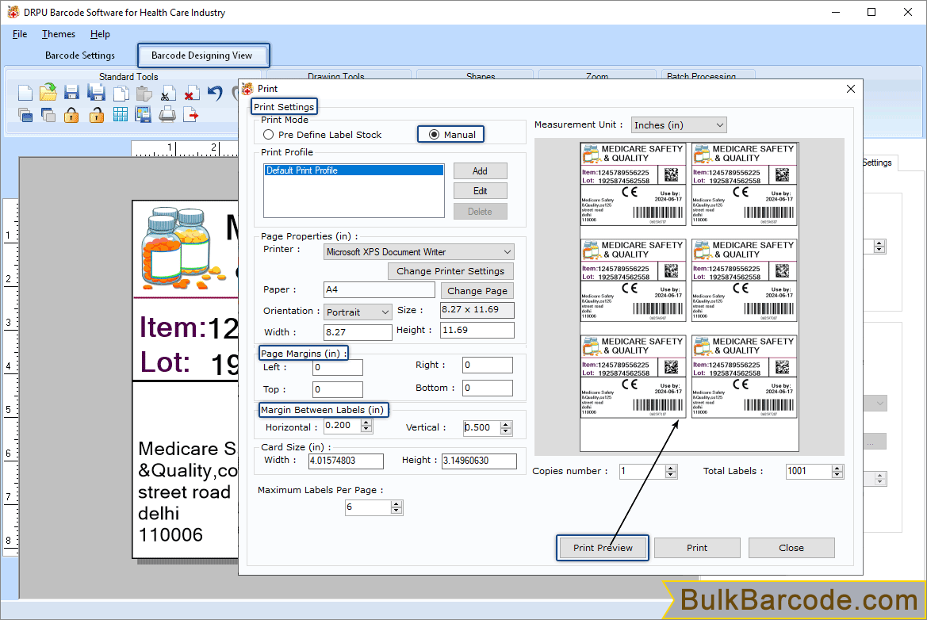
Task: Click the top-left label in print preview
Action: [x=633, y=185]
